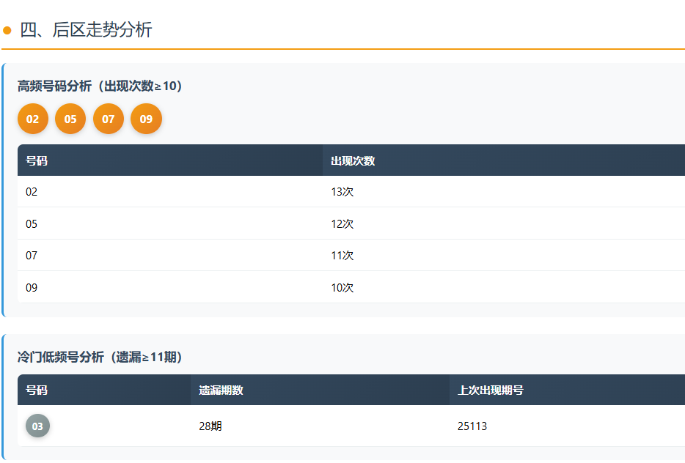Click the orange 05 number ball
685x463 pixels.
[x=70, y=119]
